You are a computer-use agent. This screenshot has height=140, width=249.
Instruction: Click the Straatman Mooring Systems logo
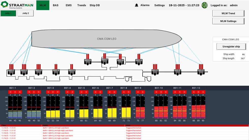(x=17, y=5)
